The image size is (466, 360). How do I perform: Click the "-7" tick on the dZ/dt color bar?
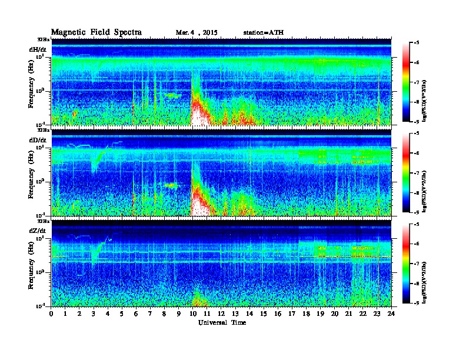pyautogui.click(x=416, y=264)
